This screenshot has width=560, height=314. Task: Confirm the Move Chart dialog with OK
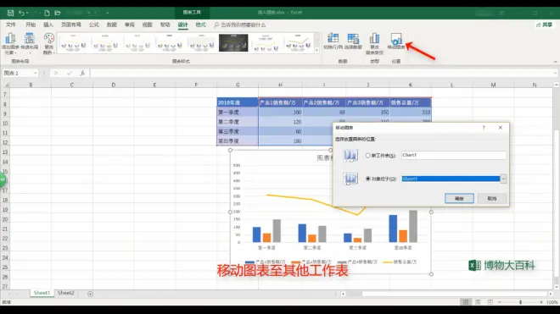pos(459,198)
